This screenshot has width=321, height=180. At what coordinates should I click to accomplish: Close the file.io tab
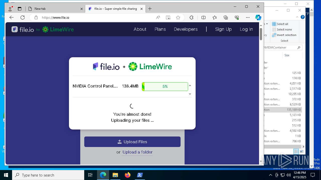(x=141, y=9)
